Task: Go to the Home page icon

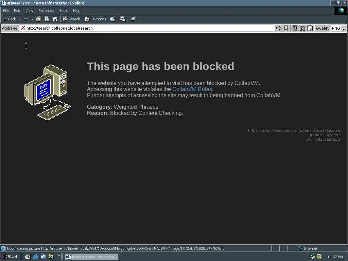Action: (55, 19)
